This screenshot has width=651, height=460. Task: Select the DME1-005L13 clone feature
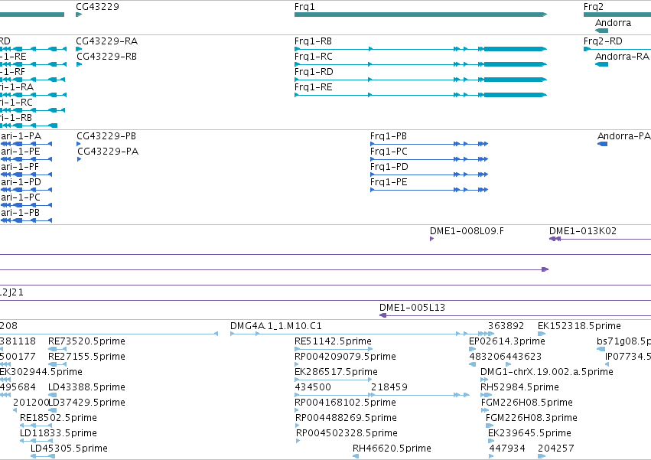pyautogui.click(x=516, y=315)
